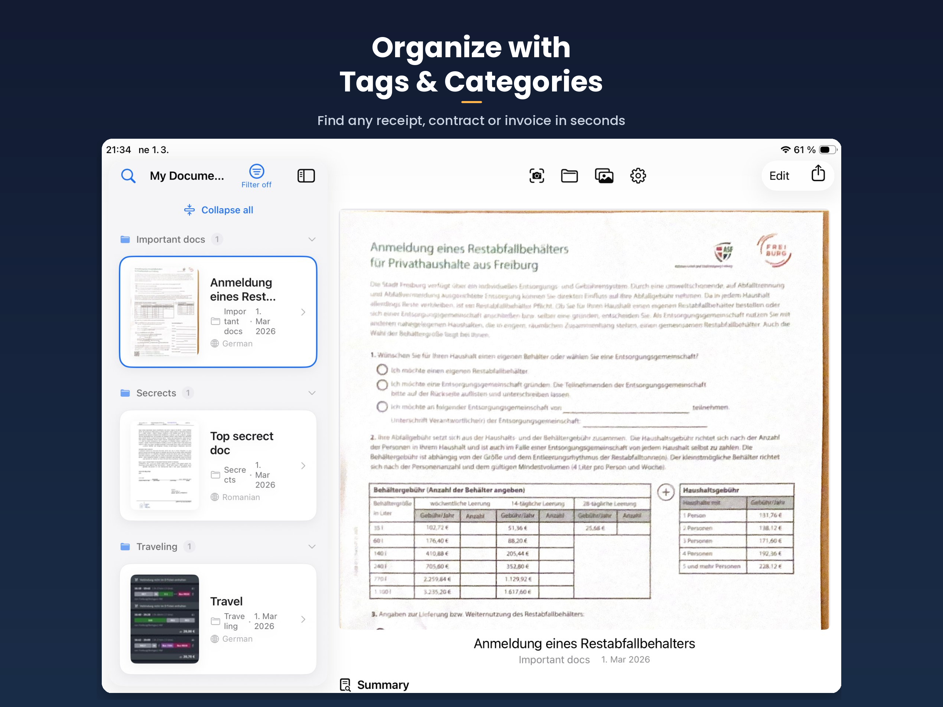Click the count badge next to Secrects

point(187,393)
